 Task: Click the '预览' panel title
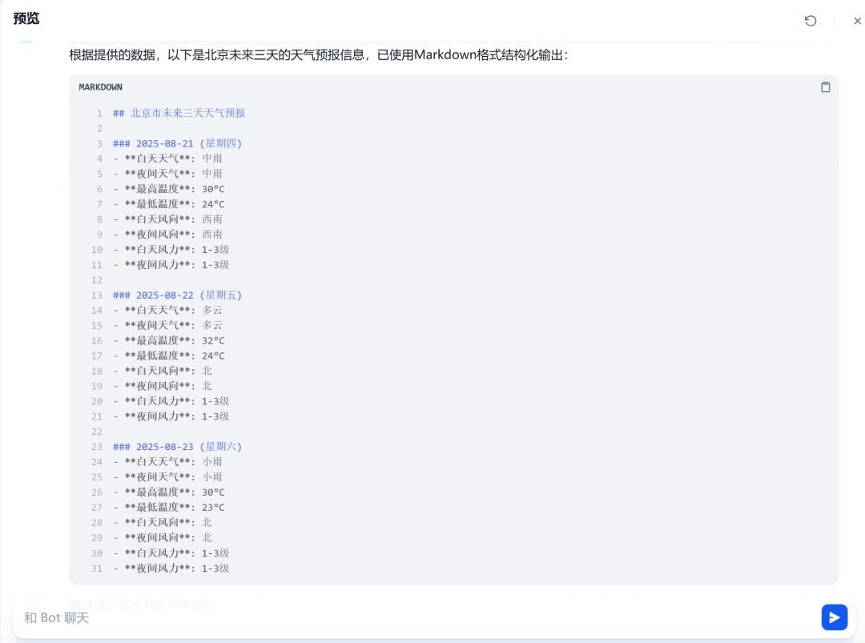click(26, 18)
